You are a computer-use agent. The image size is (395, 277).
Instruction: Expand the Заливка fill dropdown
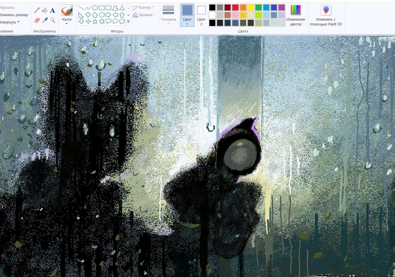(144, 15)
